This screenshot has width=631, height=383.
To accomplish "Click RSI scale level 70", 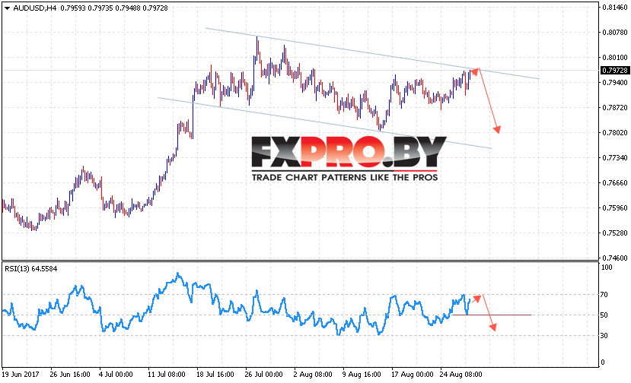I will click(x=604, y=295).
